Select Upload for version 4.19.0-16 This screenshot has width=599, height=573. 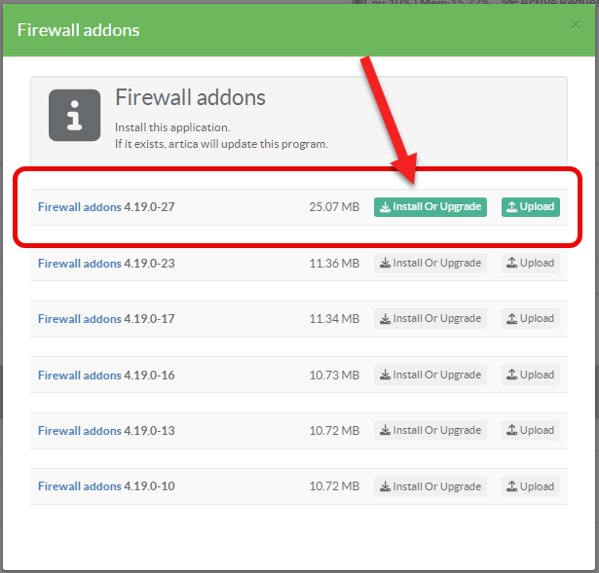tap(531, 375)
